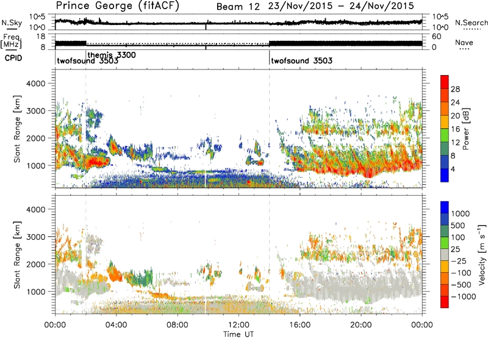The width and height of the screenshot is (488, 338).
Task: Click the '-25' label on Velocity colorbar
Action: pyautogui.click(x=459, y=261)
